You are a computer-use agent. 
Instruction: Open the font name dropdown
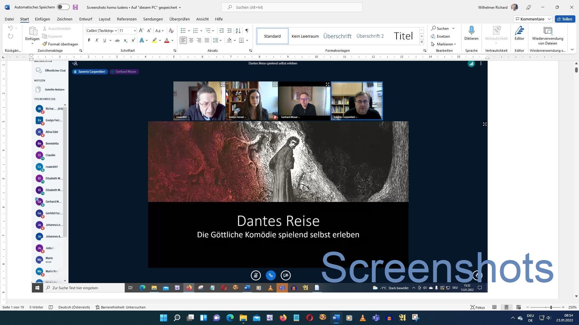[x=116, y=31]
